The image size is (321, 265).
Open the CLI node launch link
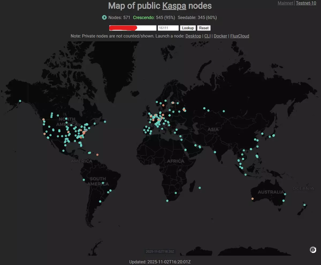coord(207,36)
